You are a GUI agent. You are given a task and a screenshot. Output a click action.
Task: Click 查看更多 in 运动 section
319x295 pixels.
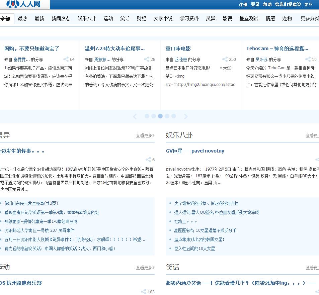(x=145, y=268)
